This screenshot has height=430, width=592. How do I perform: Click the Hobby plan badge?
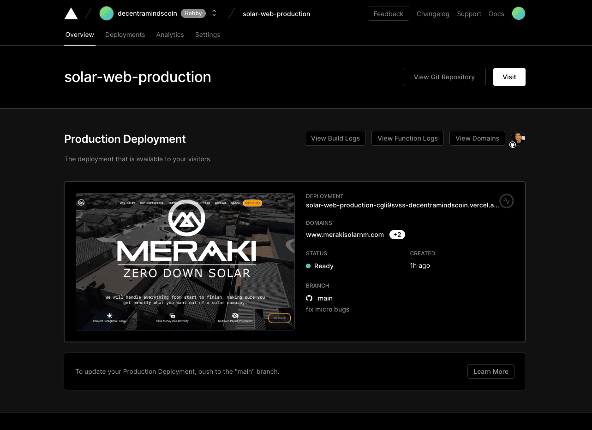pos(193,13)
